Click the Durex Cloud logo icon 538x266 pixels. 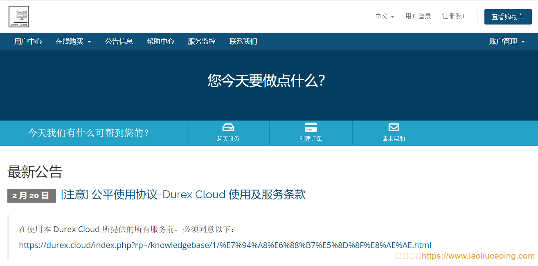(x=19, y=17)
